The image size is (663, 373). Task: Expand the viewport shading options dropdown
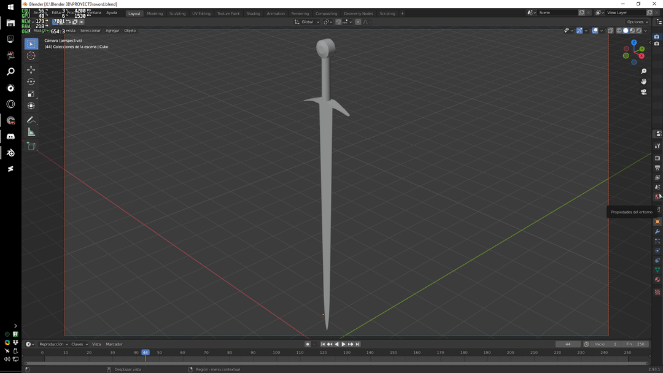click(645, 30)
